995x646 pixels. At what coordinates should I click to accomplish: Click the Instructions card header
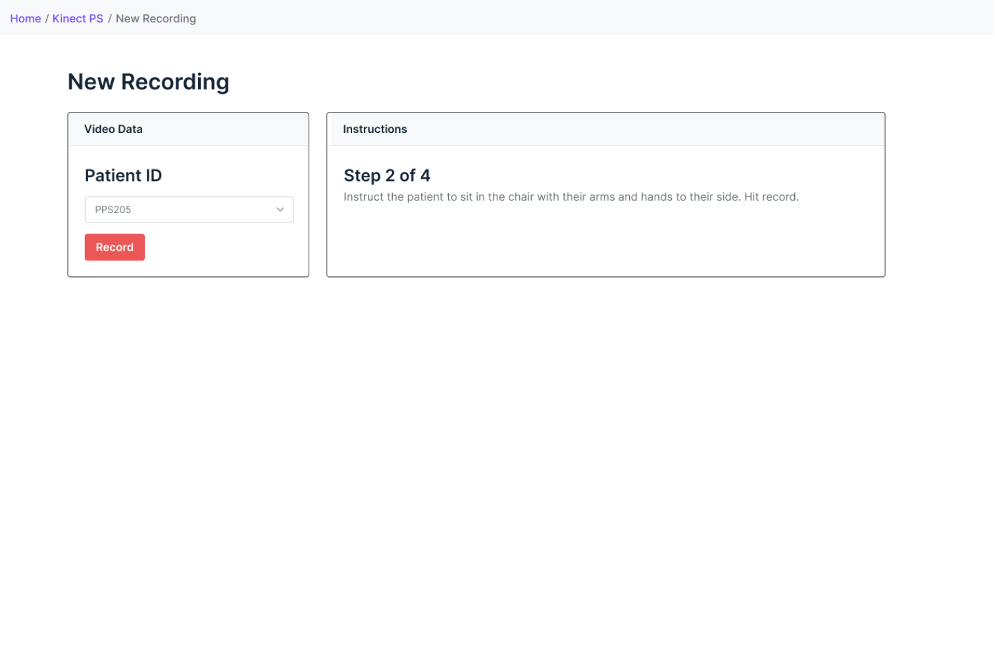pos(605,130)
